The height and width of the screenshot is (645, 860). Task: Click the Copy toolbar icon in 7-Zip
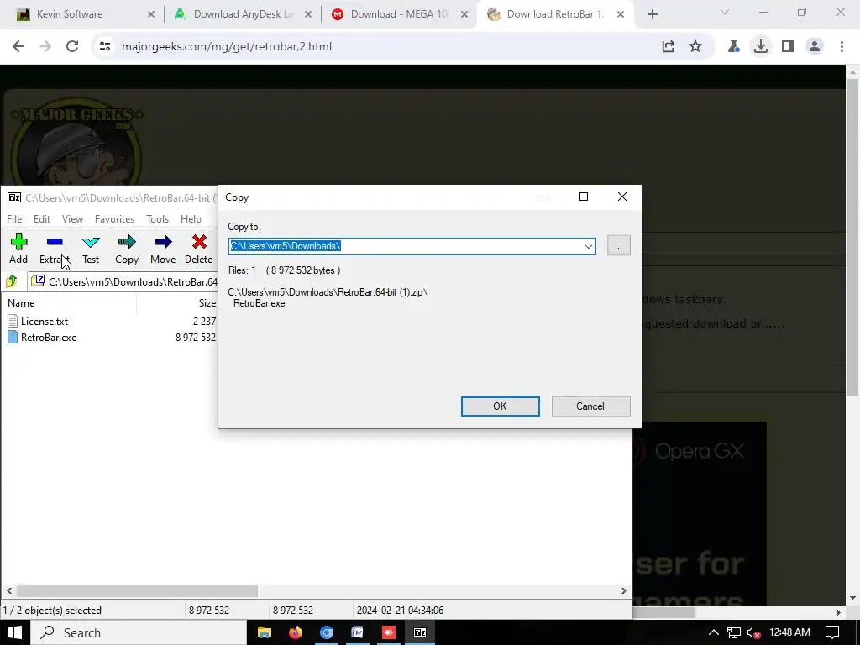127,249
